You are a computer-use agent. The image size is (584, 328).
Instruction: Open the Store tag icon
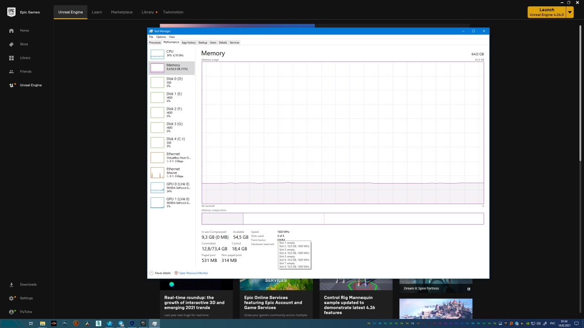[11, 44]
